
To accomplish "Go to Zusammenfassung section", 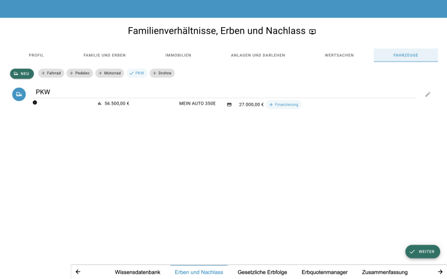I will pyautogui.click(x=385, y=272).
